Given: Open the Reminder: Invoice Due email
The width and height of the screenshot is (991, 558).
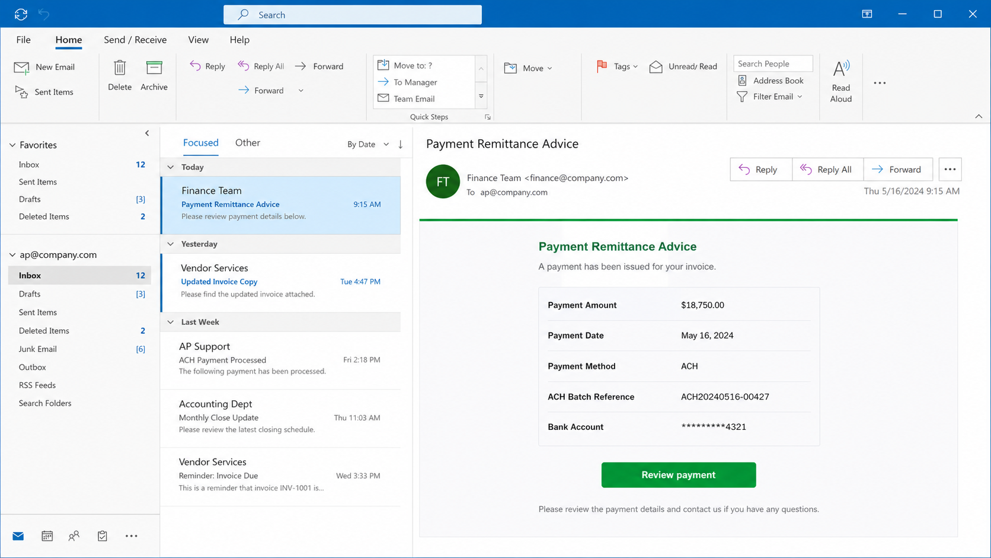Looking at the screenshot, I should (280, 477).
